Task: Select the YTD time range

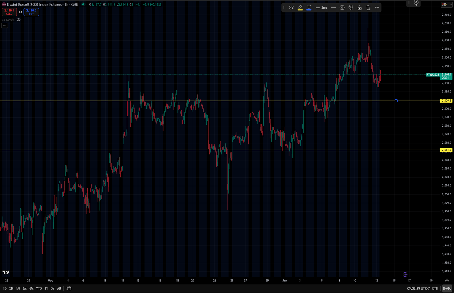Action: coord(39,288)
